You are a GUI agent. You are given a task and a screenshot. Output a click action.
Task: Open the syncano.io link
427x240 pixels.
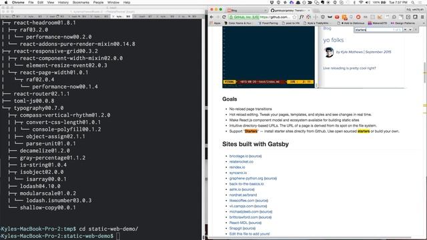(x=238, y=173)
